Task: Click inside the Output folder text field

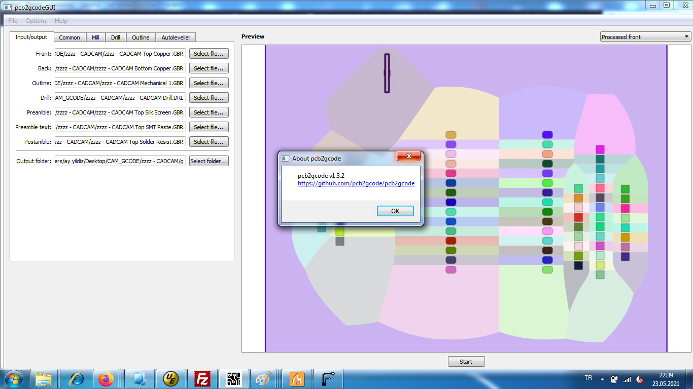Action: pyautogui.click(x=120, y=161)
